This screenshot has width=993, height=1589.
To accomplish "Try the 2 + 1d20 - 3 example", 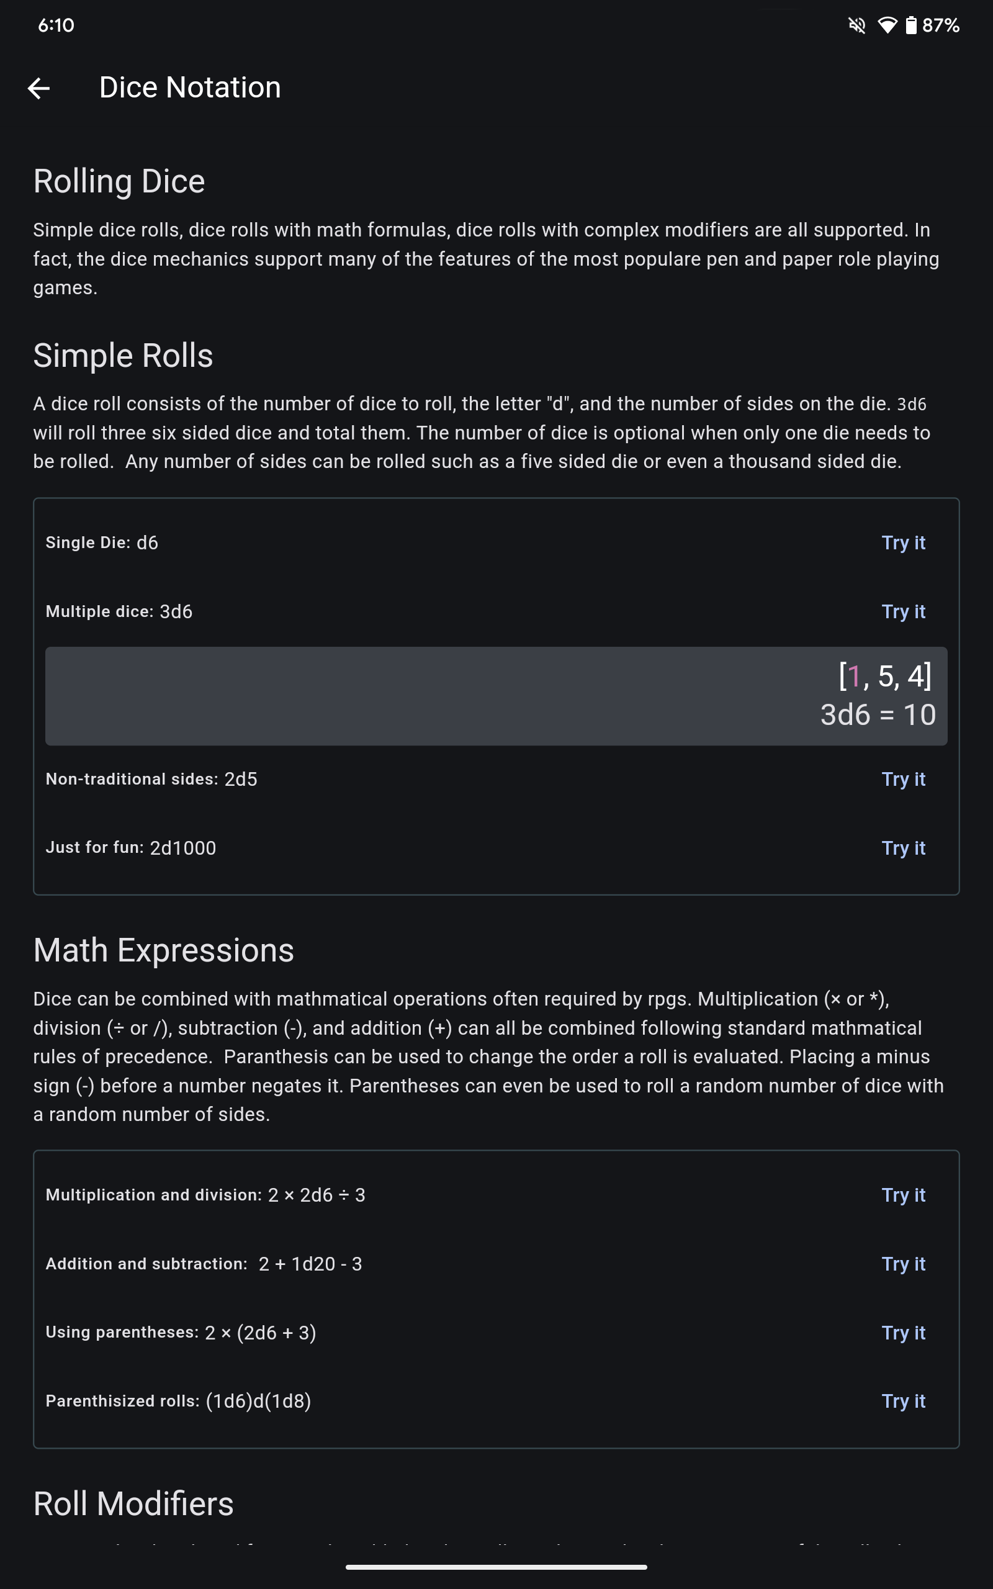I will pos(904,1264).
